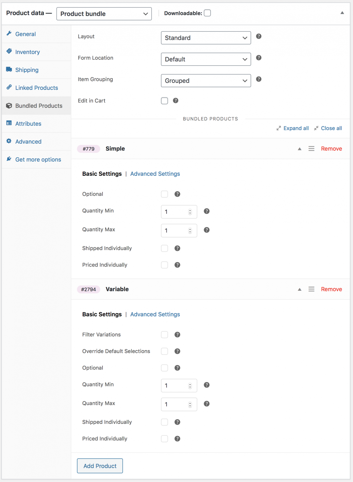Enable the Downloadable checkbox
The image size is (353, 482).
point(207,13)
